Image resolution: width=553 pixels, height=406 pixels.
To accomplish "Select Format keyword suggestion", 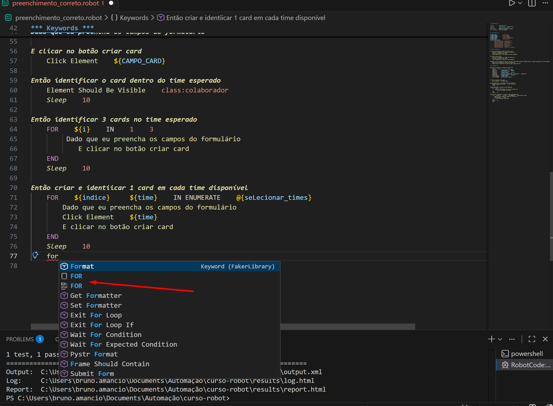I will 82,266.
